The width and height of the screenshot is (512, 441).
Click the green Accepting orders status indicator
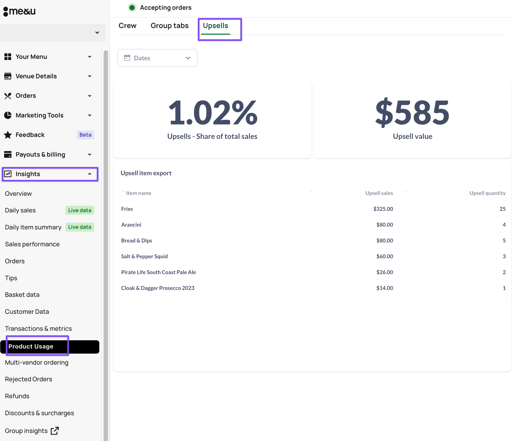(x=132, y=7)
